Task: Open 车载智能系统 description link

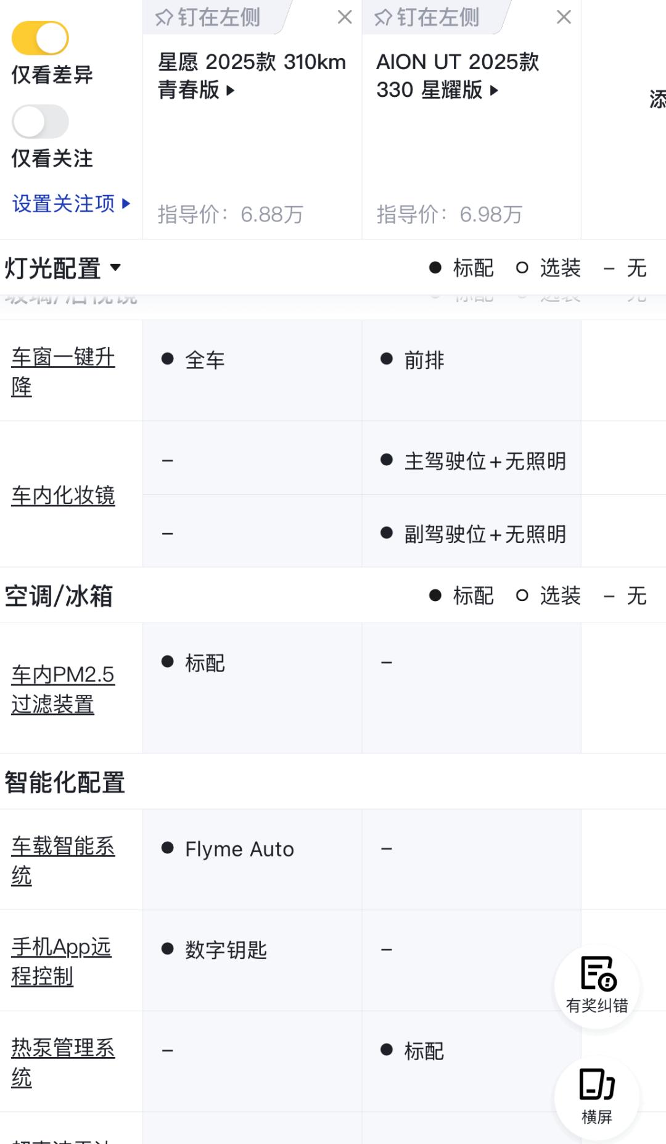Action: [x=63, y=860]
